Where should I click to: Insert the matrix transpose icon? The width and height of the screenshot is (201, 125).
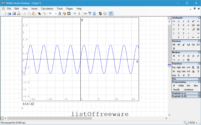[x=183, y=45]
